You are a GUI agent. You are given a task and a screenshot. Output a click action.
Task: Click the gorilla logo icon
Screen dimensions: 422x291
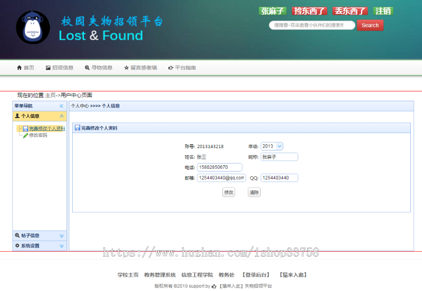32,27
